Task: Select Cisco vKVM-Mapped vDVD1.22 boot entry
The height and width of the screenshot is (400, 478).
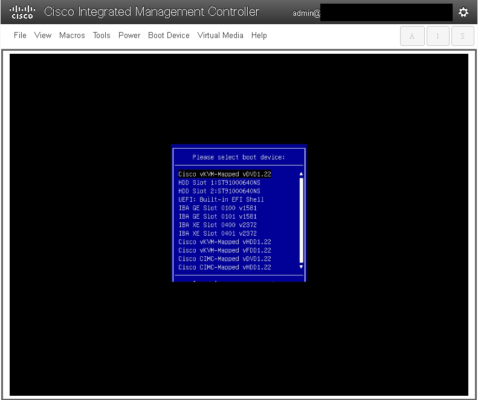Action: coord(225,174)
